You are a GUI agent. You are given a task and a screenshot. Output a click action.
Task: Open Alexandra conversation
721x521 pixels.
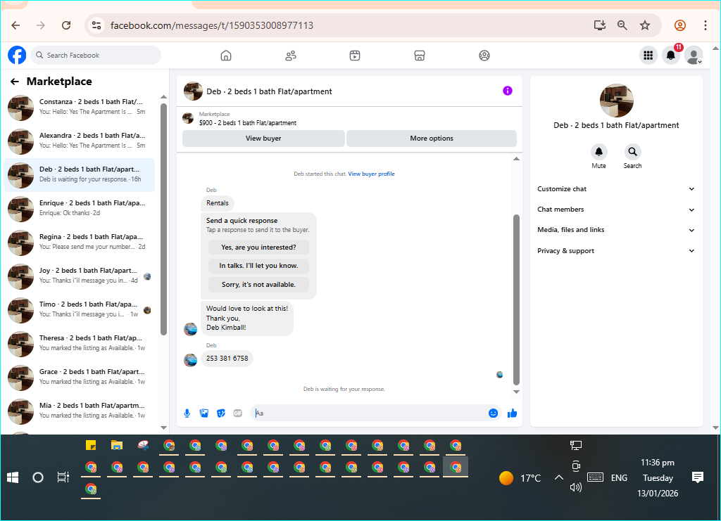80,141
